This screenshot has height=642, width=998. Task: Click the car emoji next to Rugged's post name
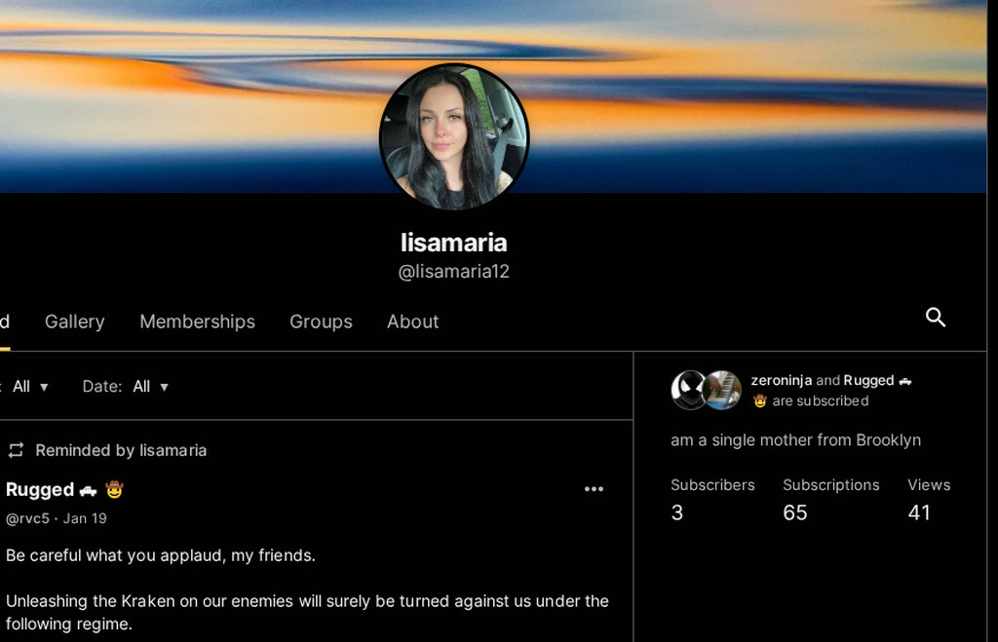click(89, 490)
